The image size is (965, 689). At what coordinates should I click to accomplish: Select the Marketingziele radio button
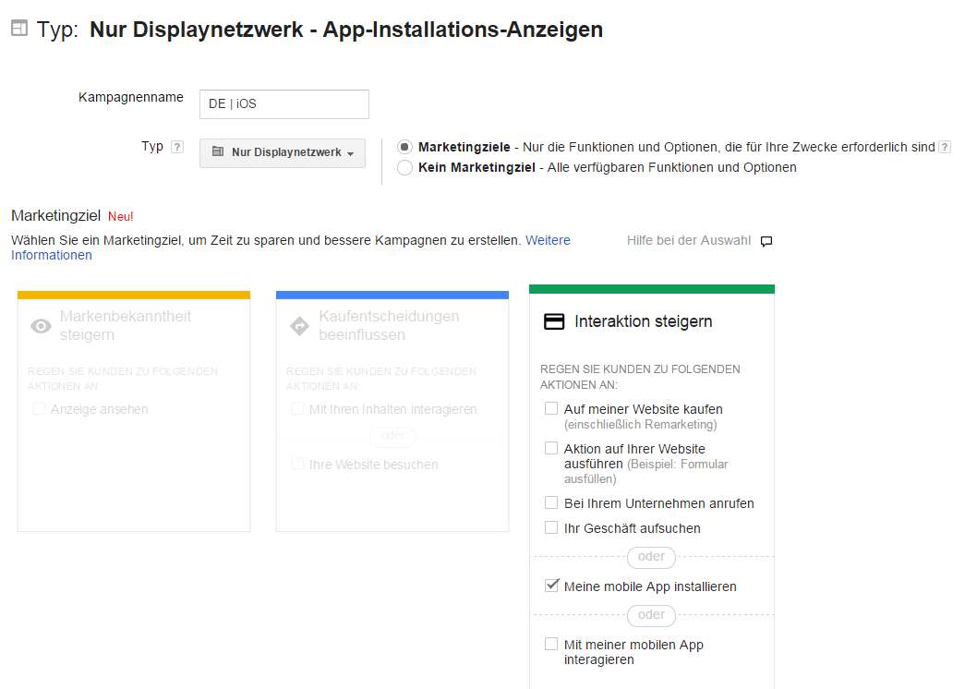click(404, 147)
